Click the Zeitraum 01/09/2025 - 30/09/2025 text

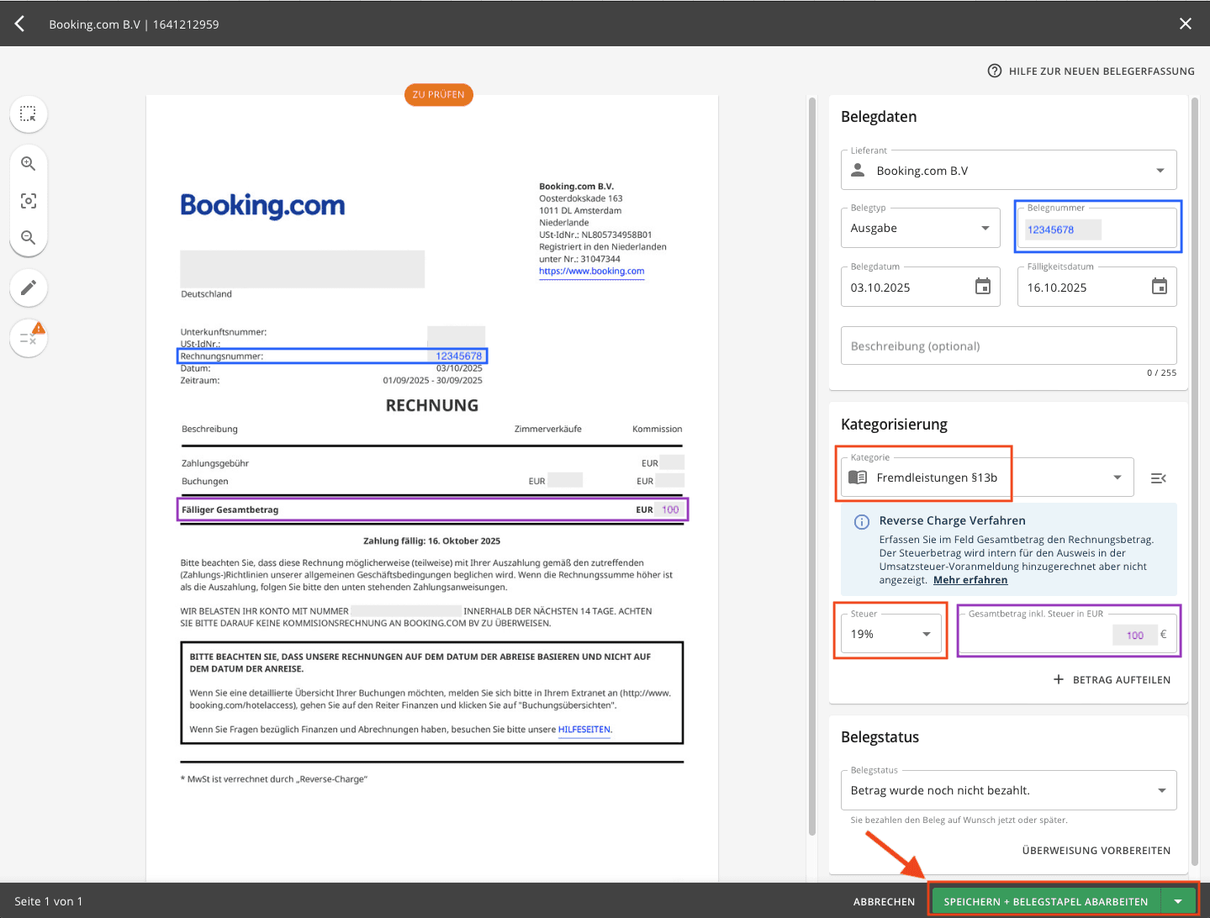(432, 381)
